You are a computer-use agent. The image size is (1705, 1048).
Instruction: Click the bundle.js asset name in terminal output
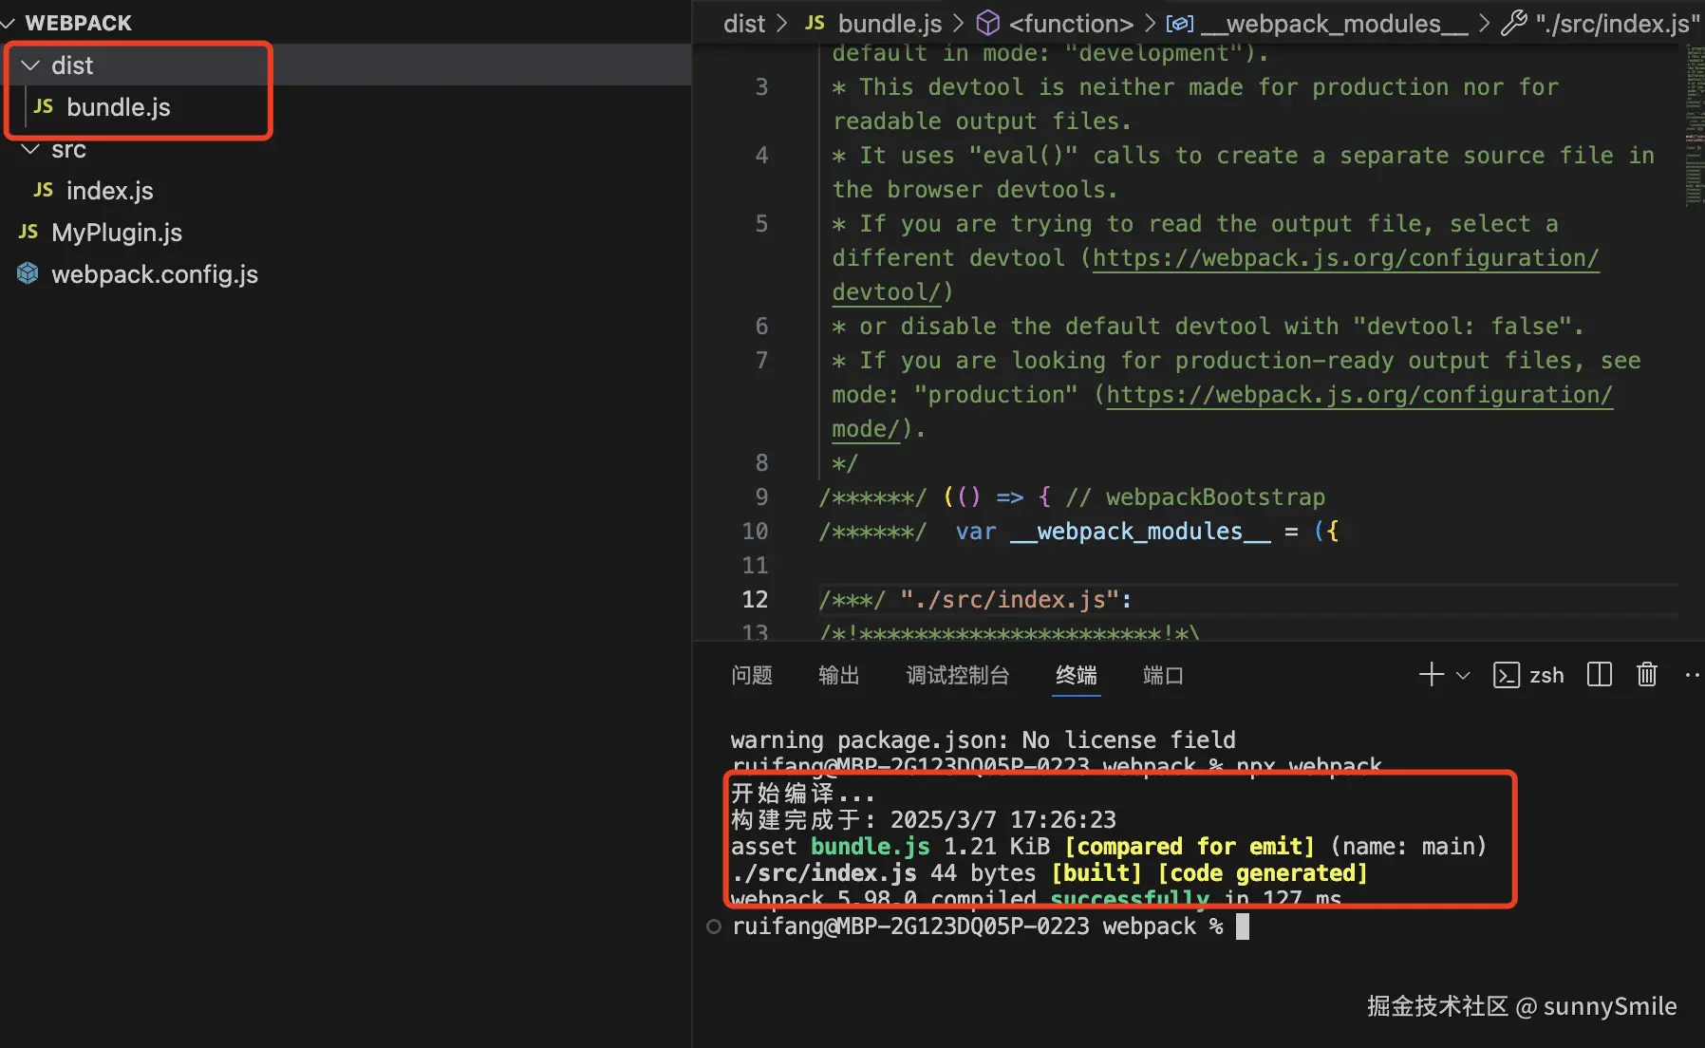[871, 847]
